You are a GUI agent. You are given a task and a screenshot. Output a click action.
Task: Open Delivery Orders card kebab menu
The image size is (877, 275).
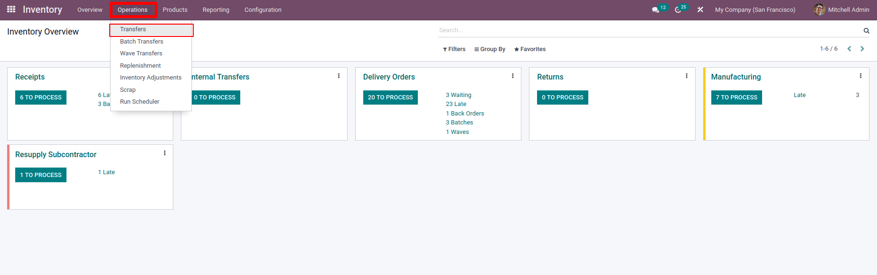point(513,76)
